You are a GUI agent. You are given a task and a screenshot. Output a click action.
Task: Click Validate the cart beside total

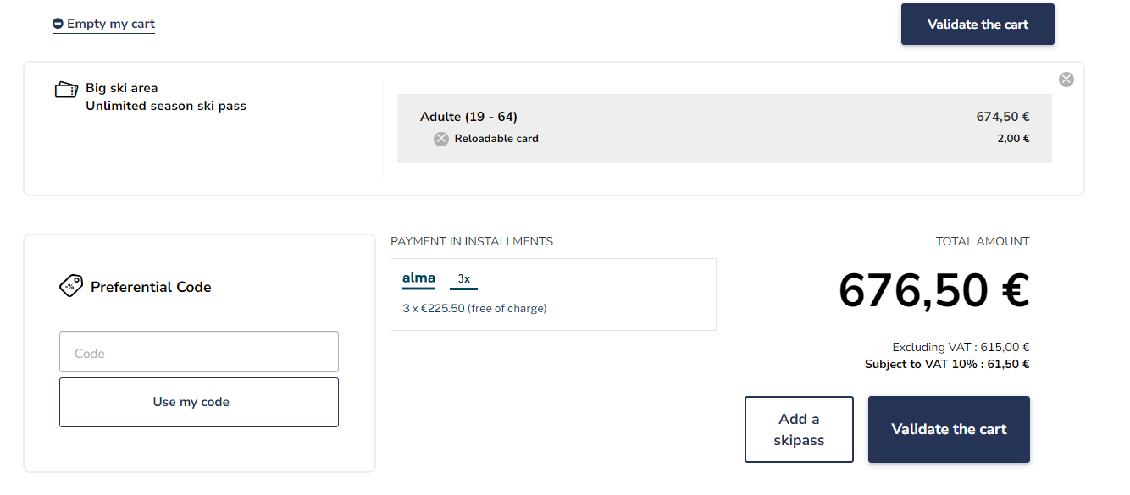tap(949, 429)
